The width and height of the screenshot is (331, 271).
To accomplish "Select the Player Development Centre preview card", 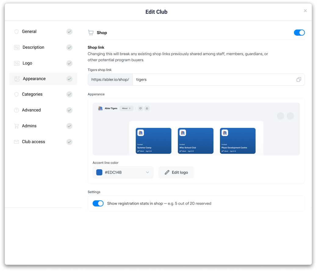I will pyautogui.click(x=238, y=141).
